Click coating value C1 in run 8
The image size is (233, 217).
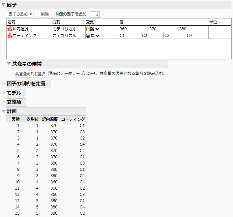click(82, 170)
